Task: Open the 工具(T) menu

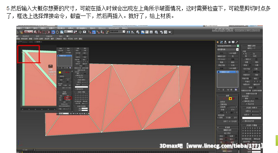Action: coord(27,28)
